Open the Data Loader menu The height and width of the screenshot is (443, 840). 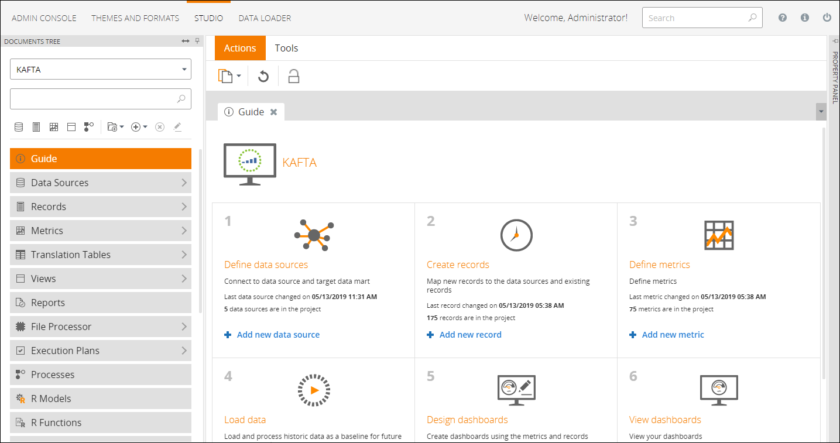tap(265, 18)
